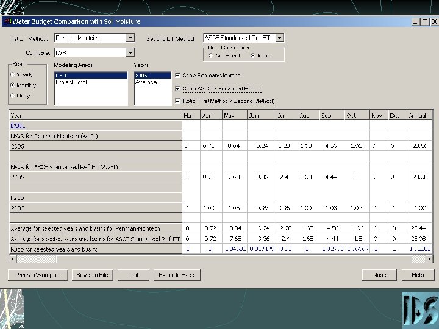Click the right arrow of the table scrollbar
This screenshot has height=329, width=439.
point(429,259)
